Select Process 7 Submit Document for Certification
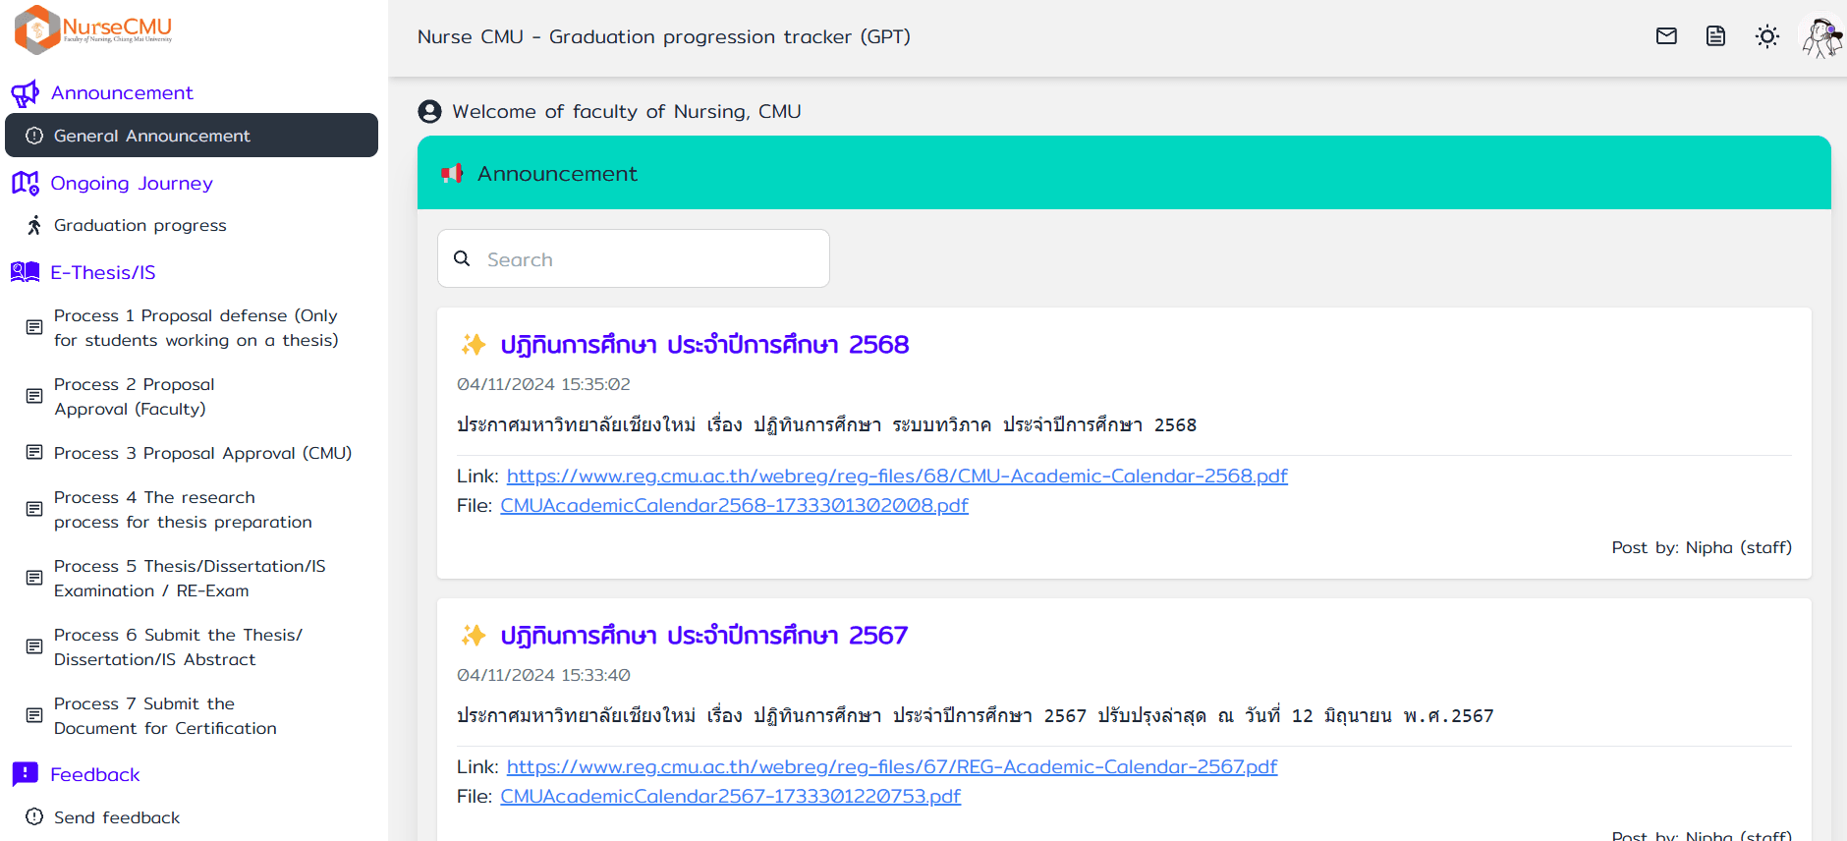 [x=165, y=716]
